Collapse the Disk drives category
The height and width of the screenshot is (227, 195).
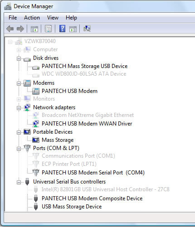coord(19,58)
